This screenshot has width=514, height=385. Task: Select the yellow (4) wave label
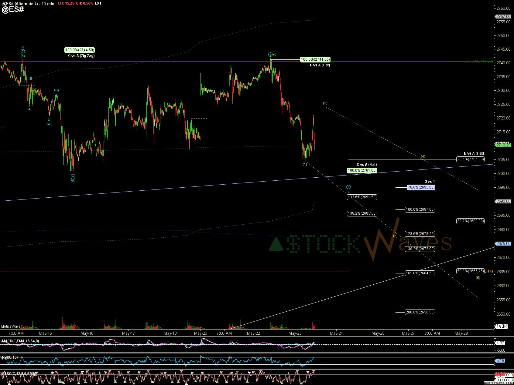423,157
